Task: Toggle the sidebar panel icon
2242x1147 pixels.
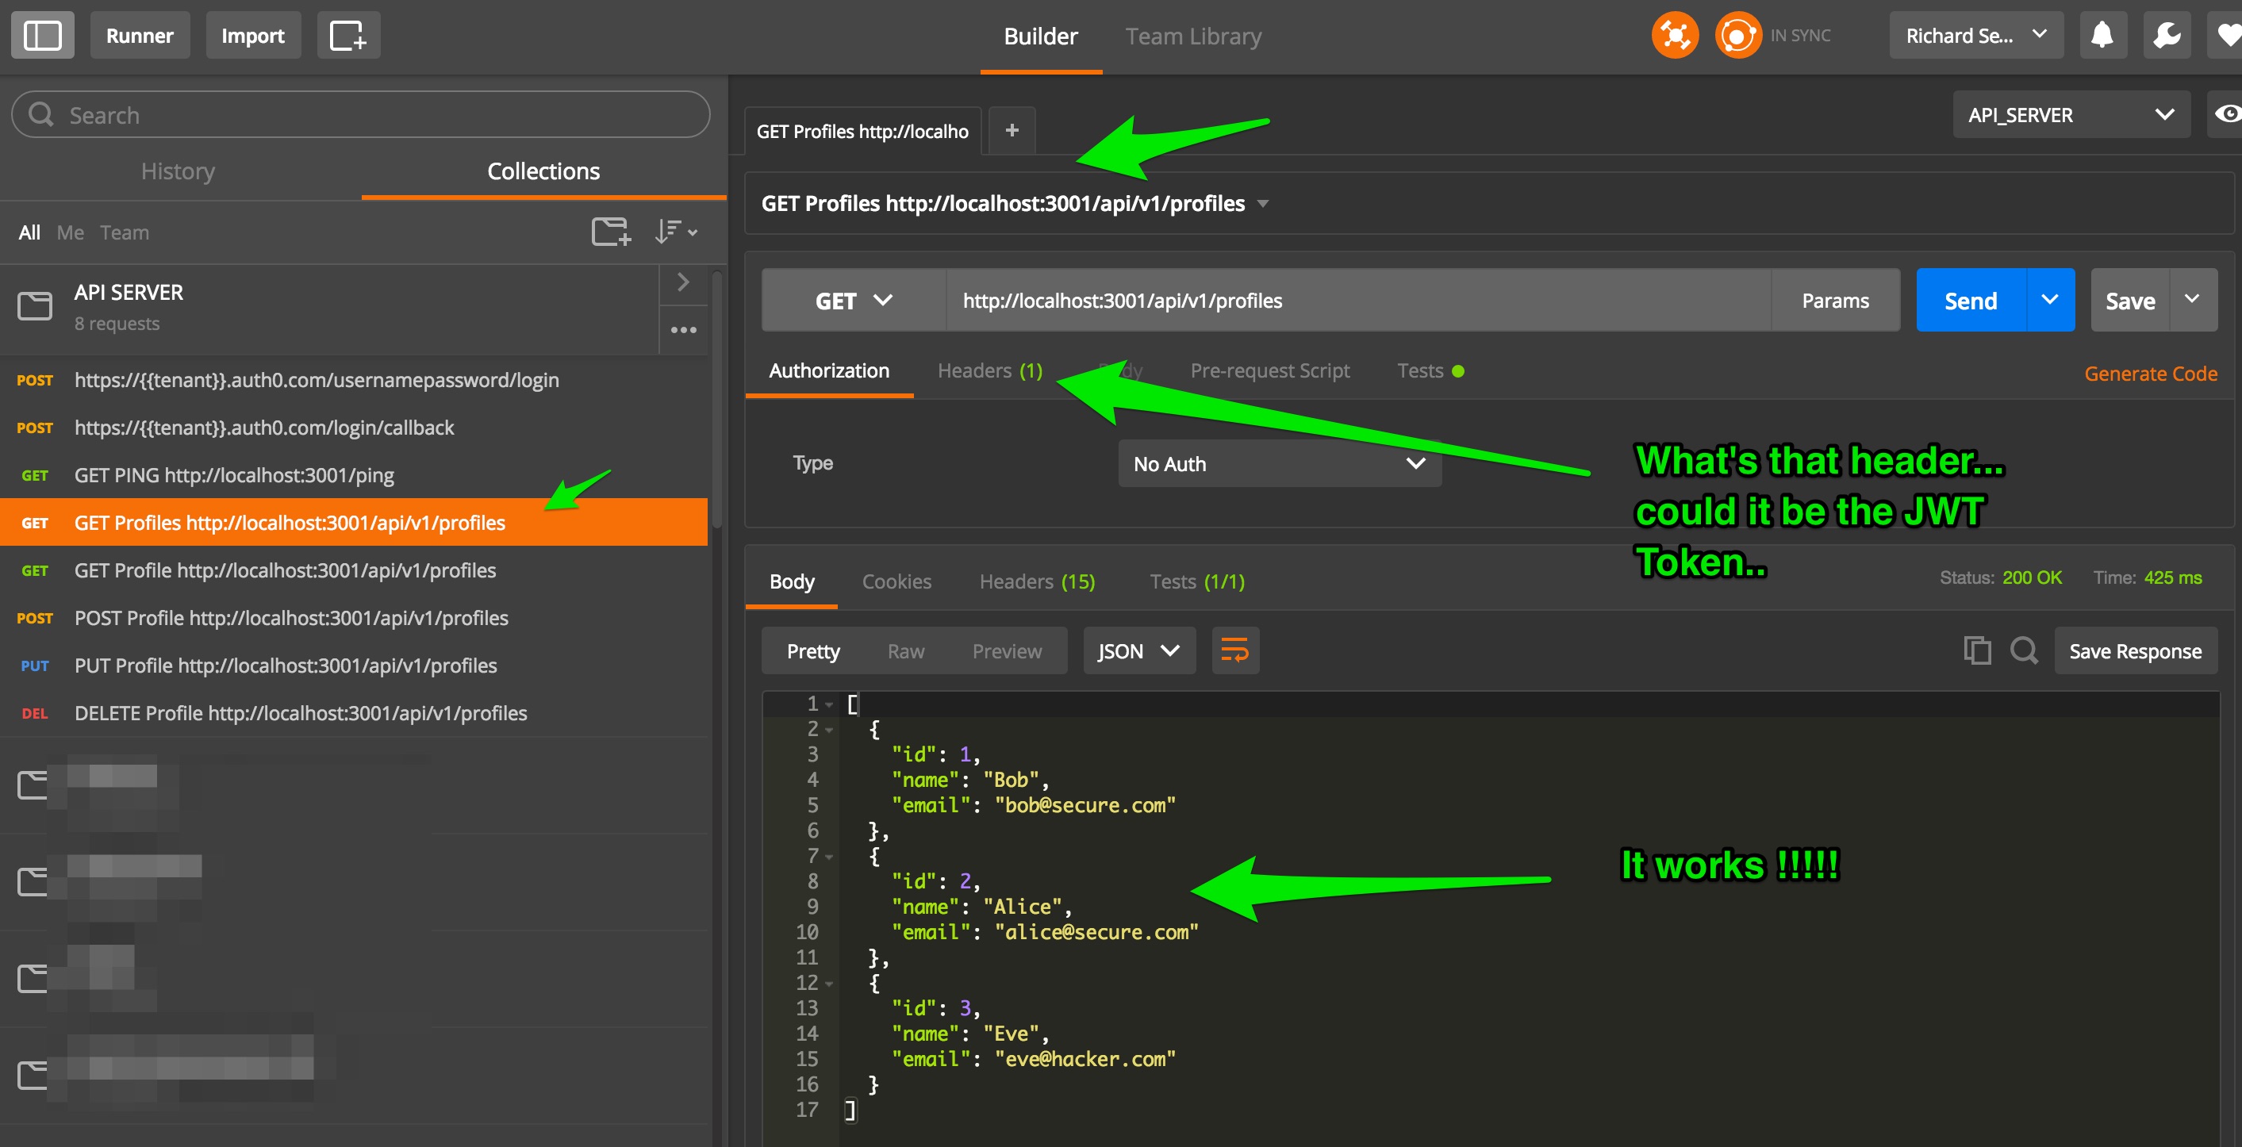Action: point(42,36)
